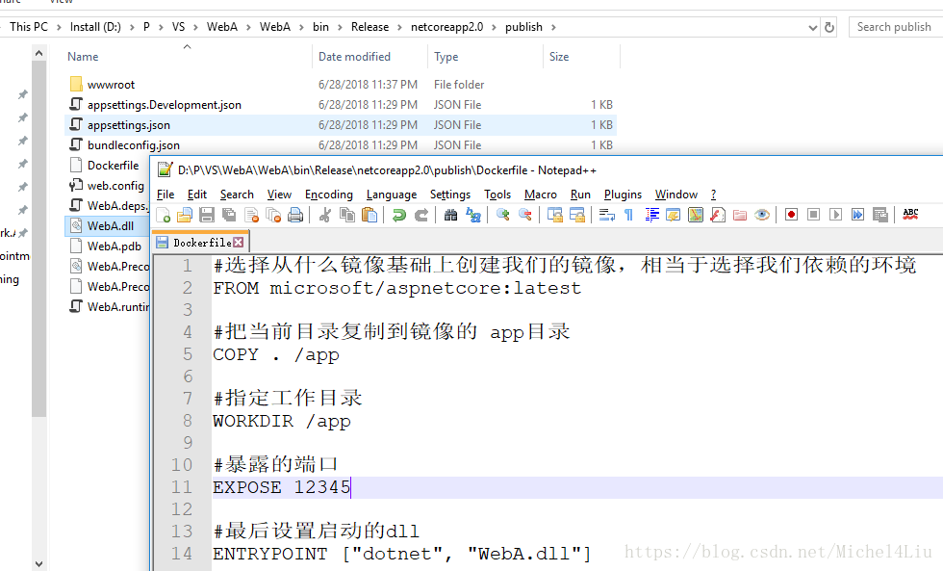Toggle word wrap toolbar icon

tap(607, 215)
